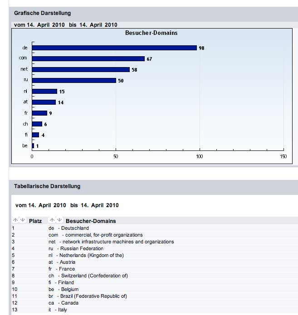Click the 'Grafische Darstellung' section header
Image resolution: width=298 pixels, height=315 pixels.
(x=42, y=13)
